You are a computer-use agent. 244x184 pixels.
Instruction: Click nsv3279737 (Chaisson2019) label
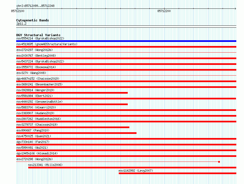tap(37, 125)
